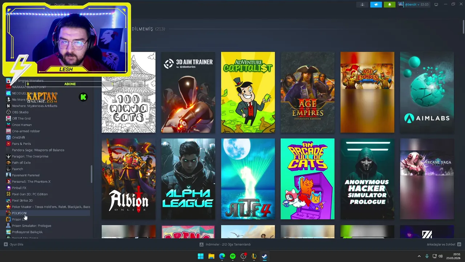The image size is (465, 262).
Task: Click the Pinball FX purple icon
Action: click(8, 188)
